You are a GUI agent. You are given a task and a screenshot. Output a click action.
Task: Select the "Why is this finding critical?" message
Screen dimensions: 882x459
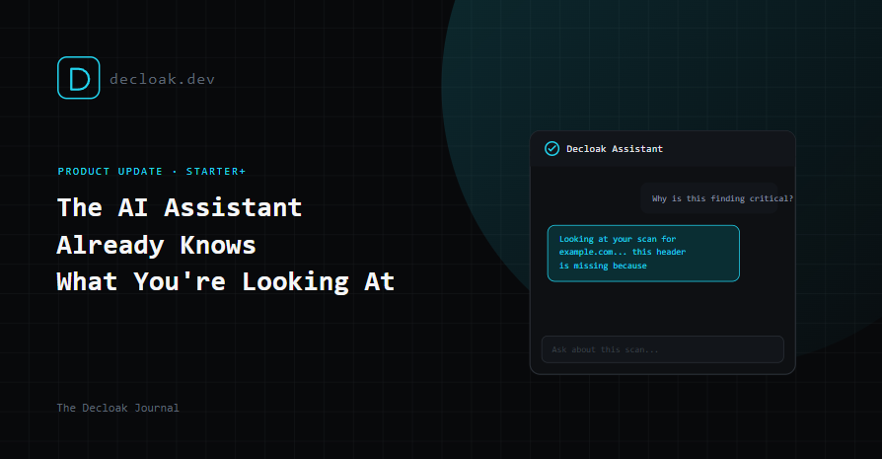pyautogui.click(x=709, y=198)
